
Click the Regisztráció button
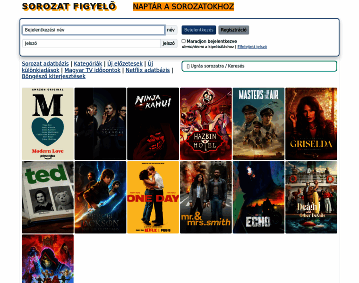tap(233, 30)
